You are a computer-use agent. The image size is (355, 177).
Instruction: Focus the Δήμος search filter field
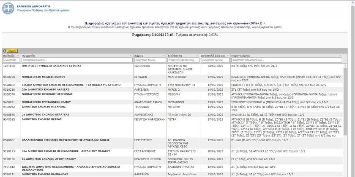[150, 60]
